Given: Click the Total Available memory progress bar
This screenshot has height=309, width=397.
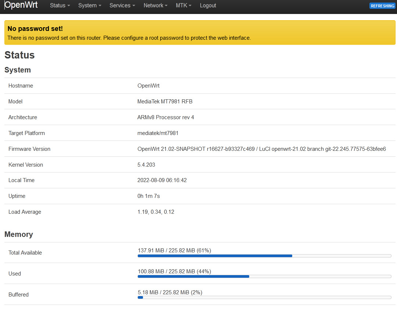Looking at the screenshot, I should point(265,256).
